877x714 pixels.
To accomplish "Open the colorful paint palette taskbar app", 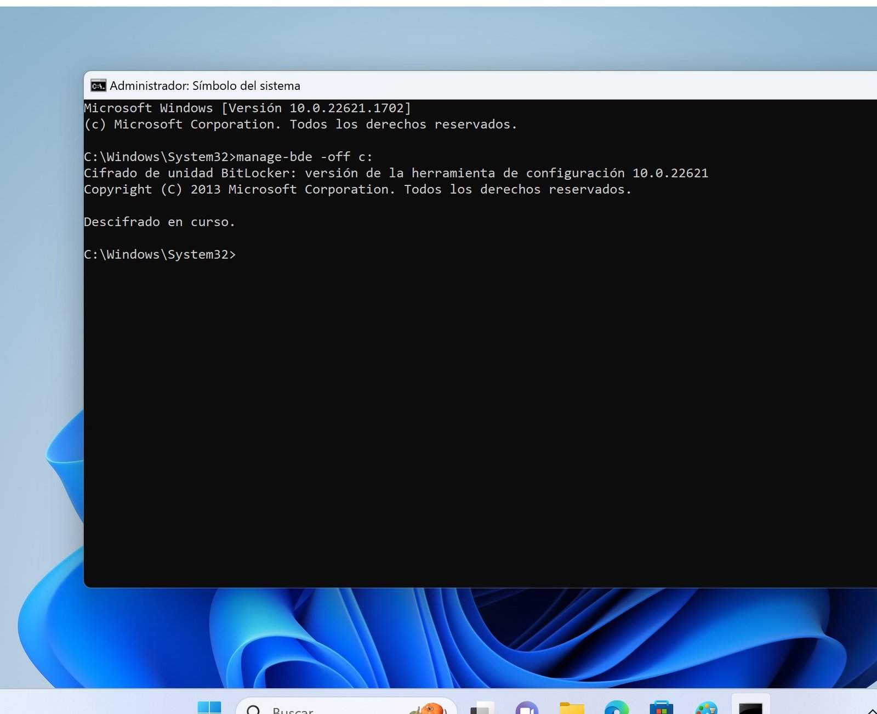I will click(706, 709).
